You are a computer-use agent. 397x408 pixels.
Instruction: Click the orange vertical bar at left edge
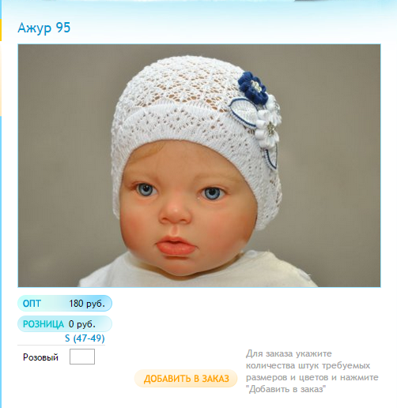click(1, 30)
